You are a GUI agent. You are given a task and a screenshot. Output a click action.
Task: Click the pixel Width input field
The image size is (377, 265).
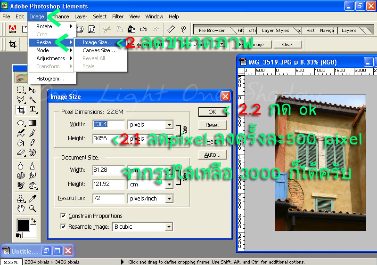[x=109, y=124]
